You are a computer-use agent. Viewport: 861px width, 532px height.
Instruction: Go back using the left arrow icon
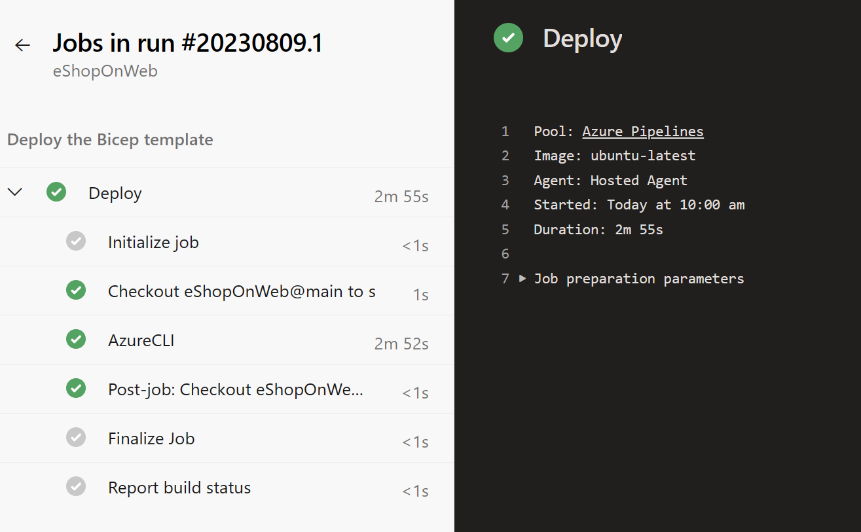pyautogui.click(x=22, y=44)
